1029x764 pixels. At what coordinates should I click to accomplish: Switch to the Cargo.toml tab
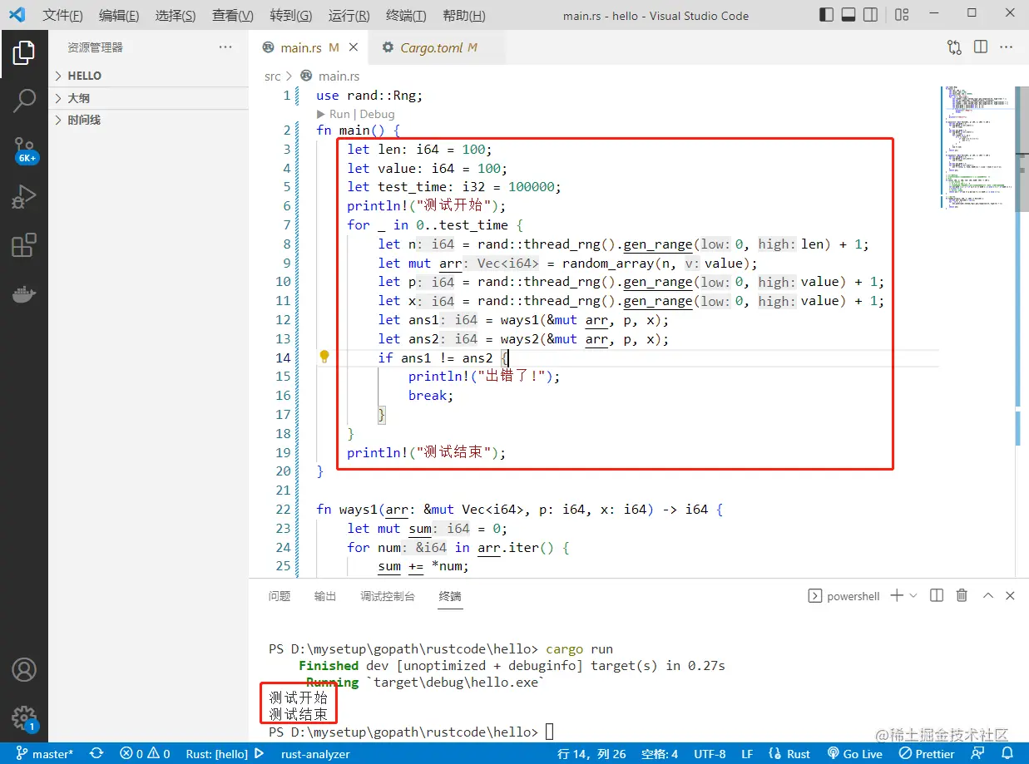click(437, 47)
